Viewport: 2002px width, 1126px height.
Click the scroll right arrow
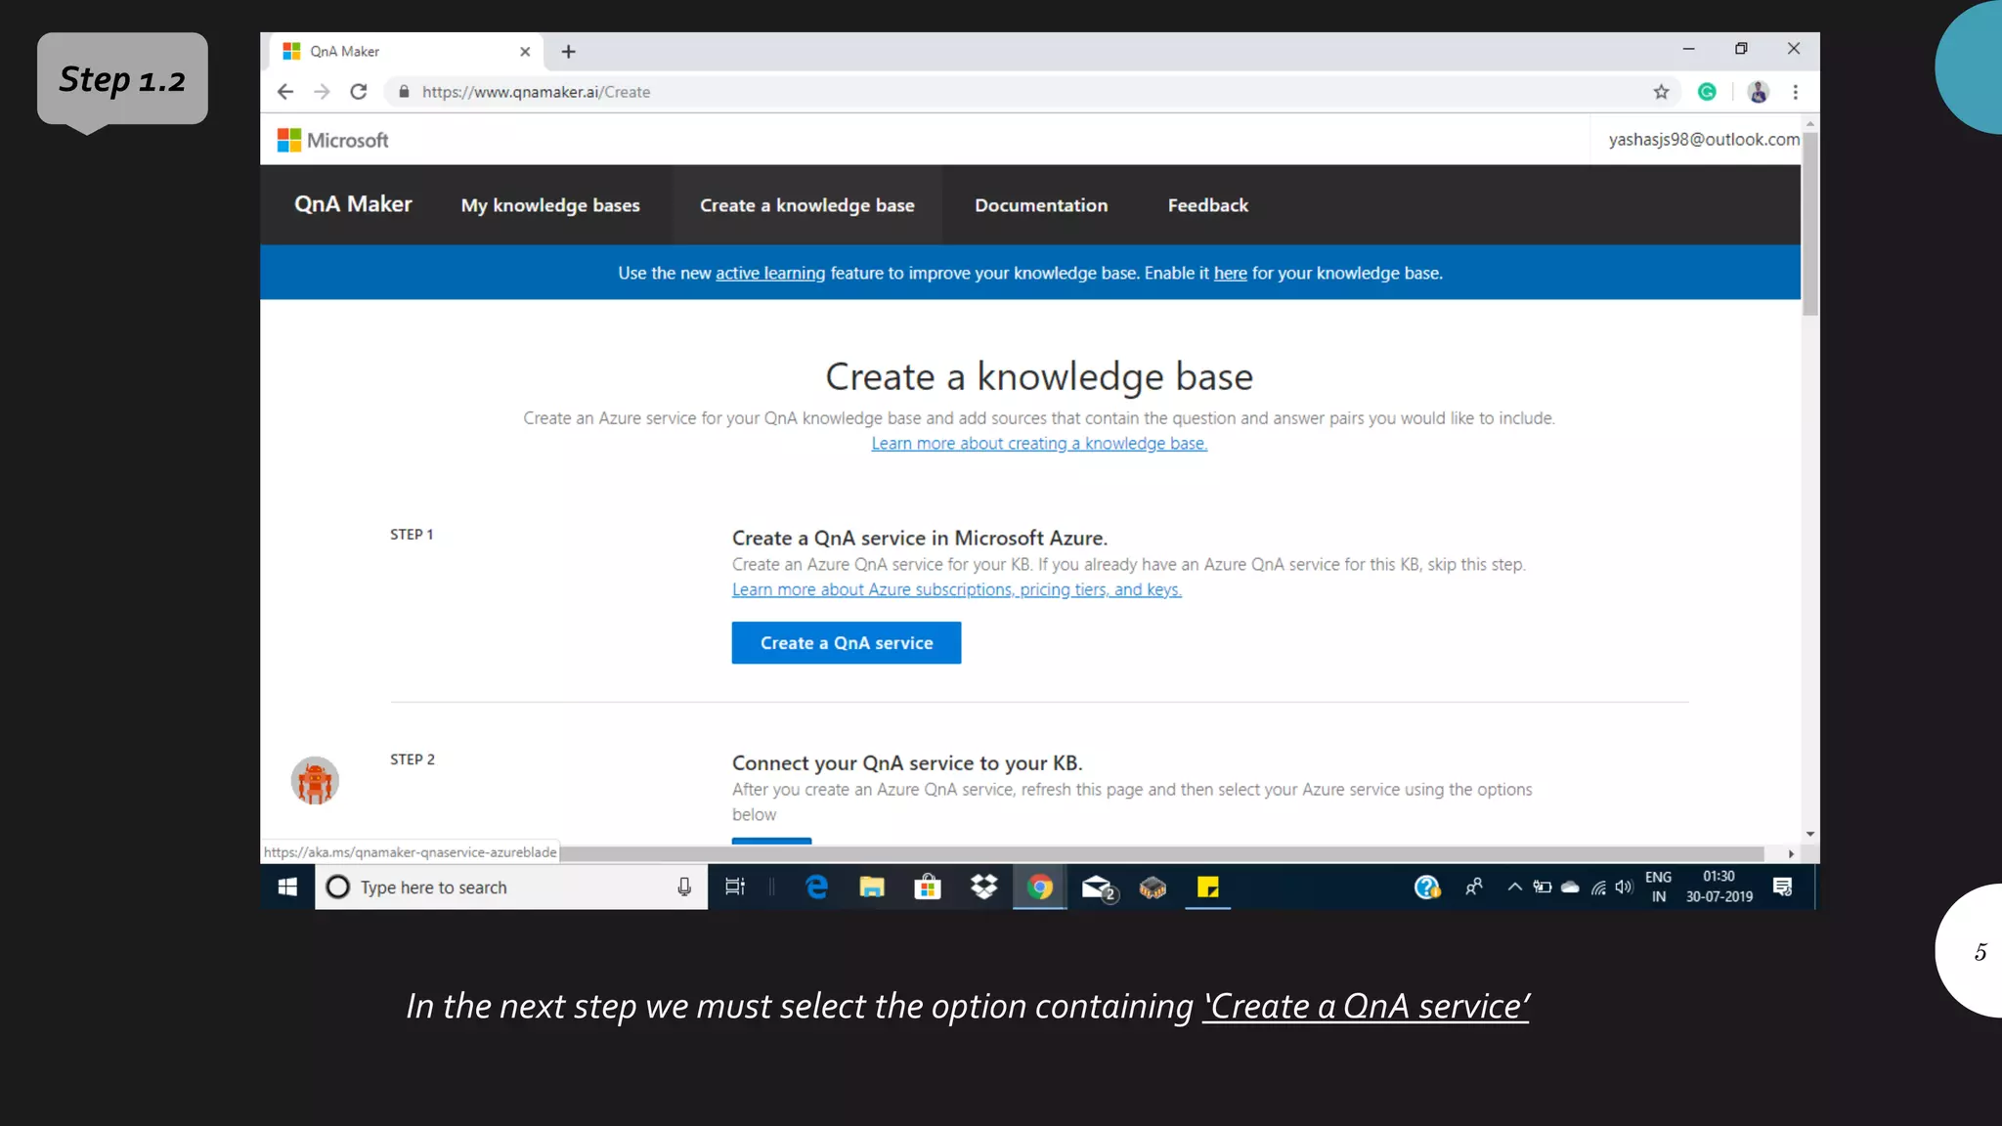[x=1791, y=854]
